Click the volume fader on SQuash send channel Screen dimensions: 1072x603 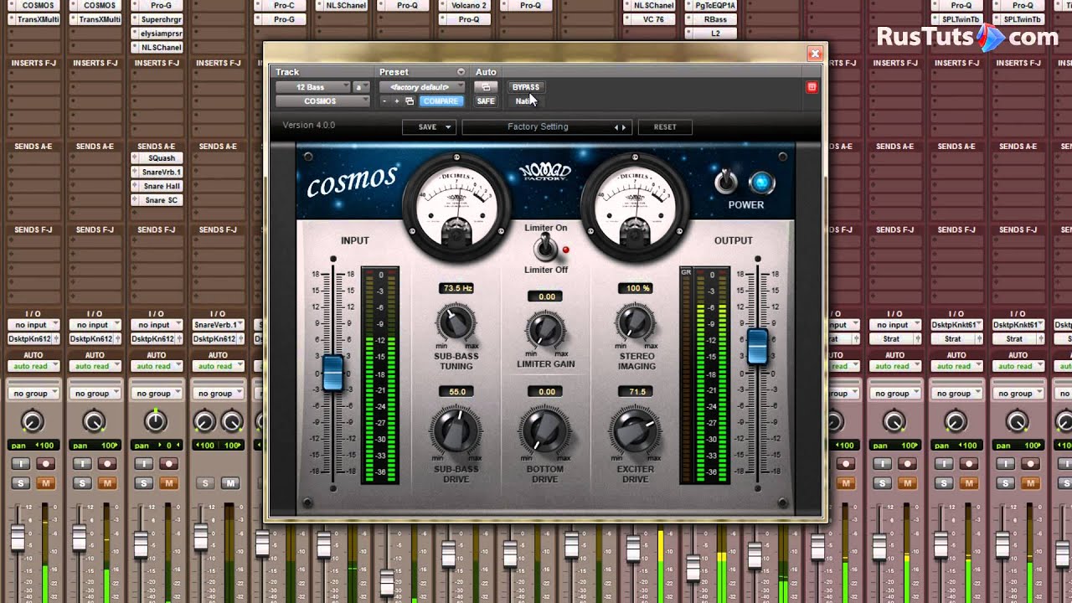pyautogui.click(x=140, y=545)
